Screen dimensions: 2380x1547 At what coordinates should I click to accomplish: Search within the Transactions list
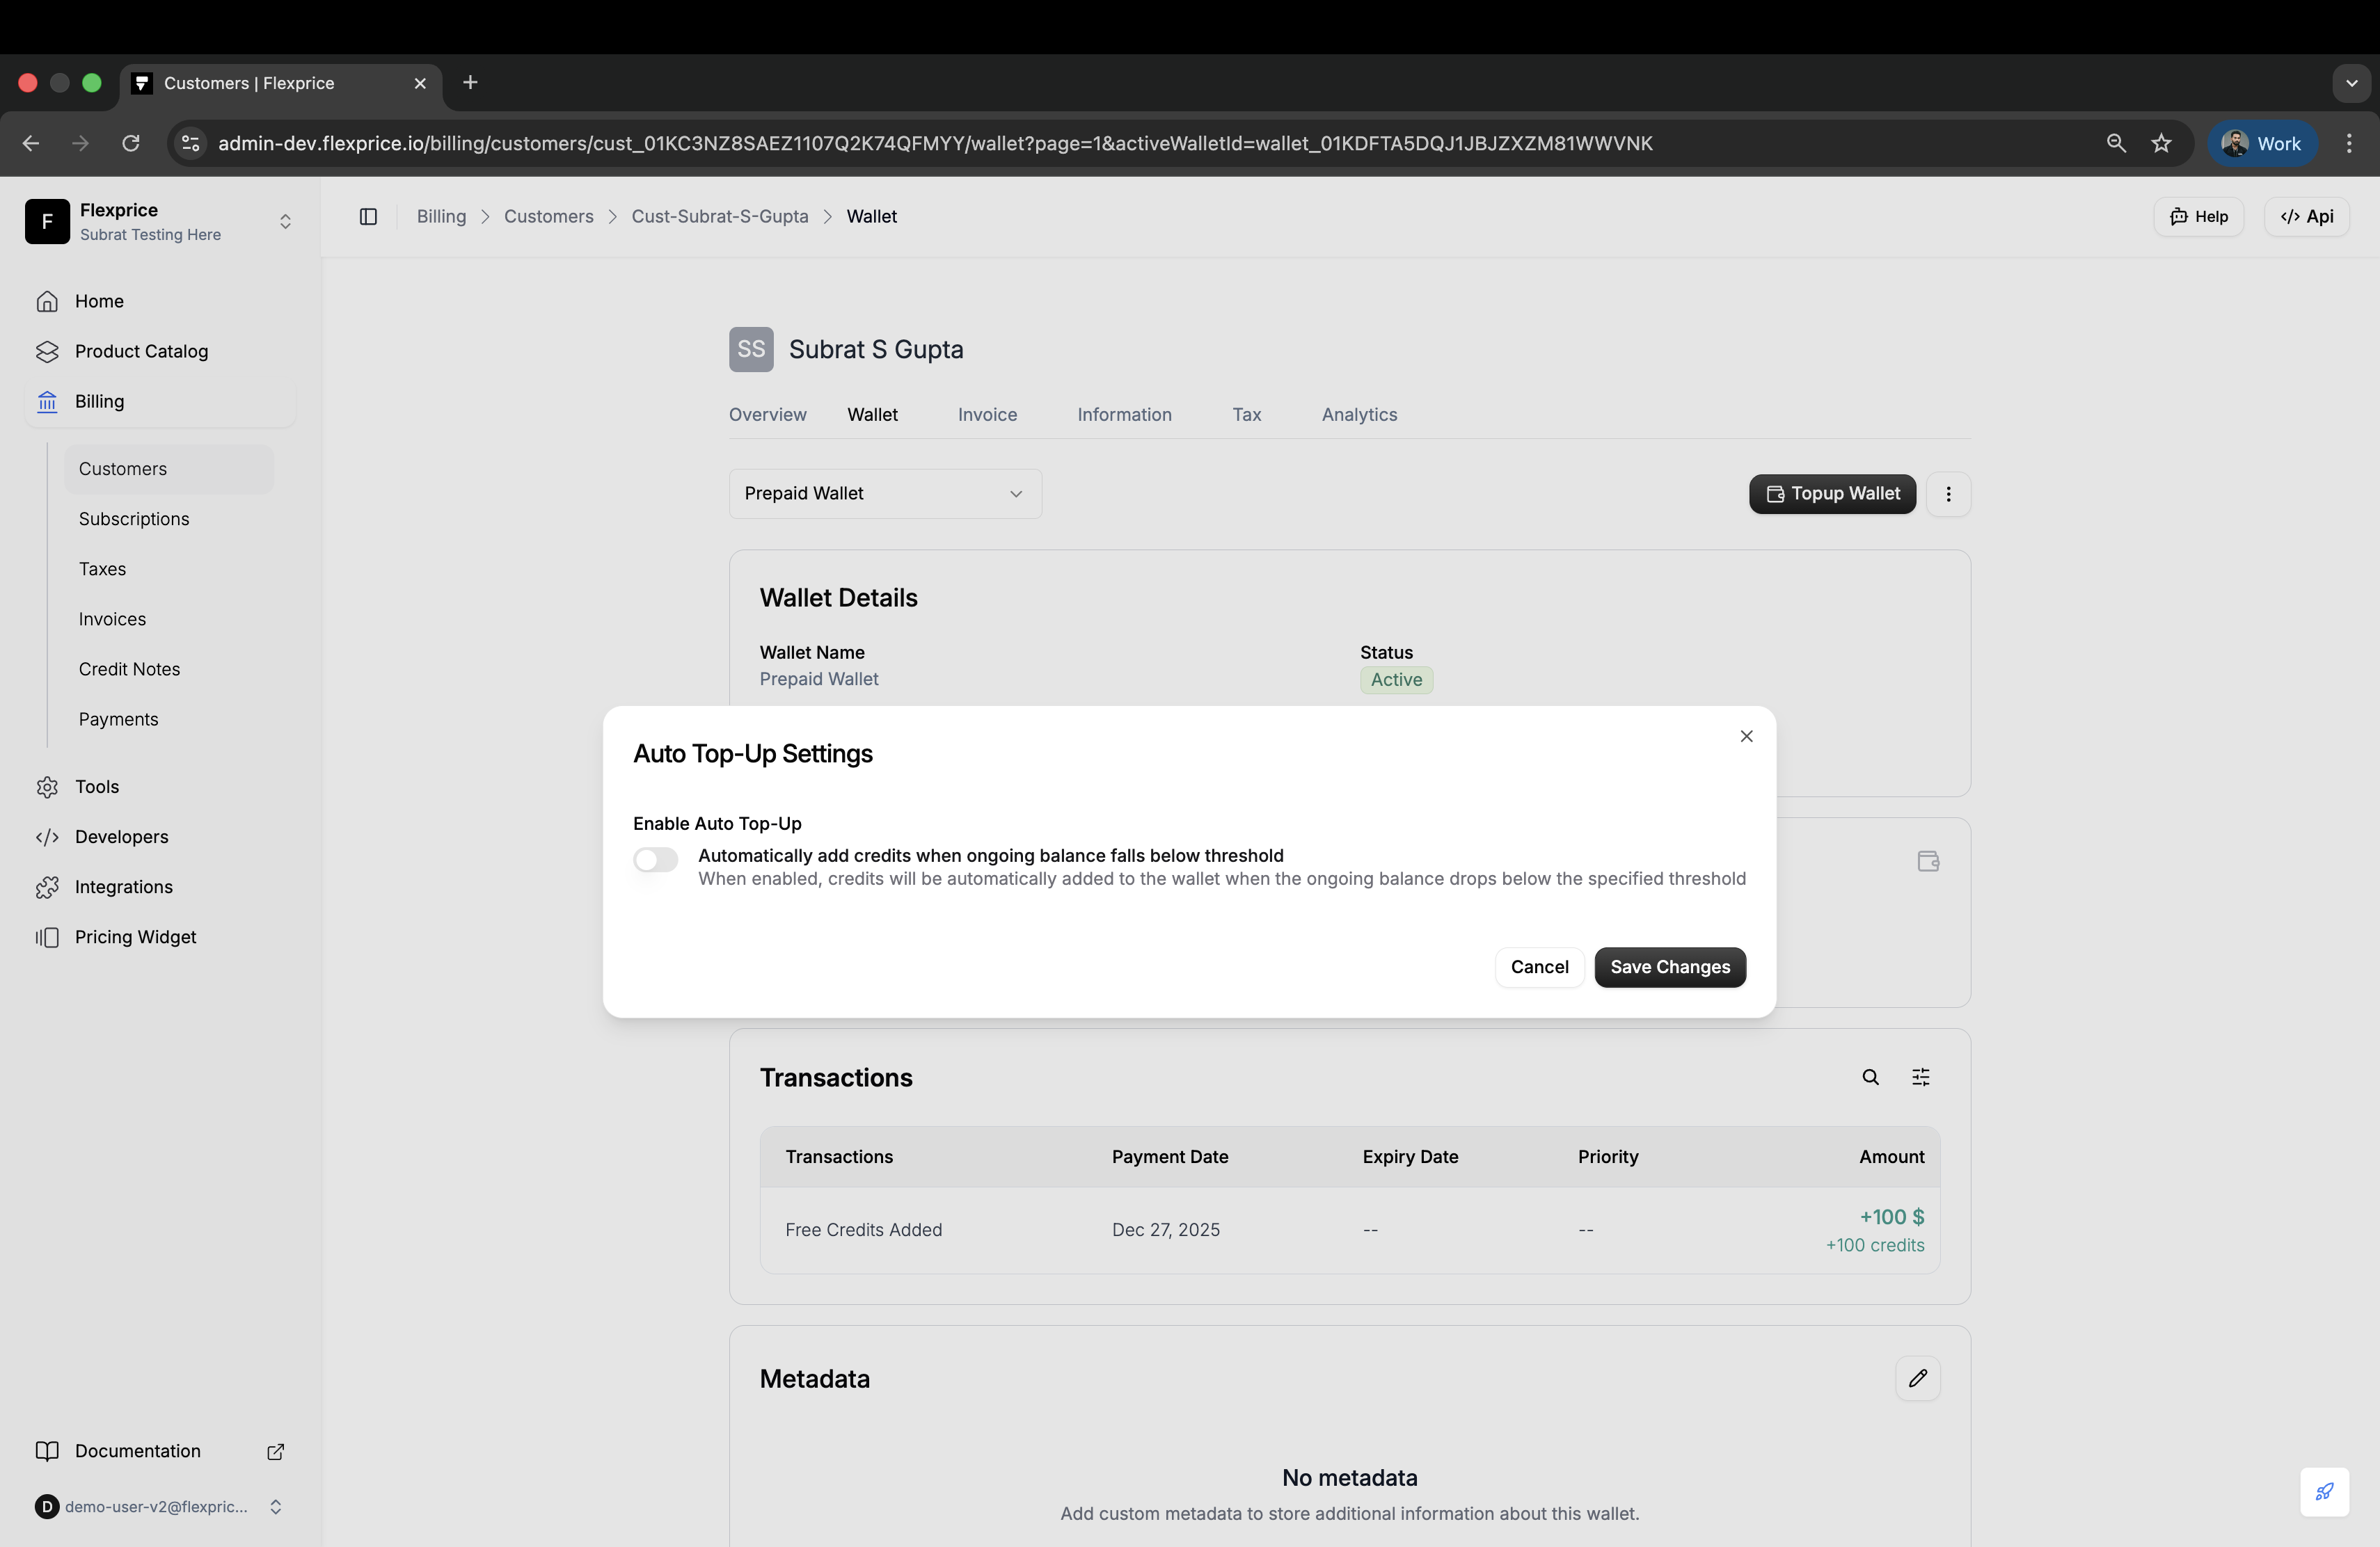click(1871, 1076)
